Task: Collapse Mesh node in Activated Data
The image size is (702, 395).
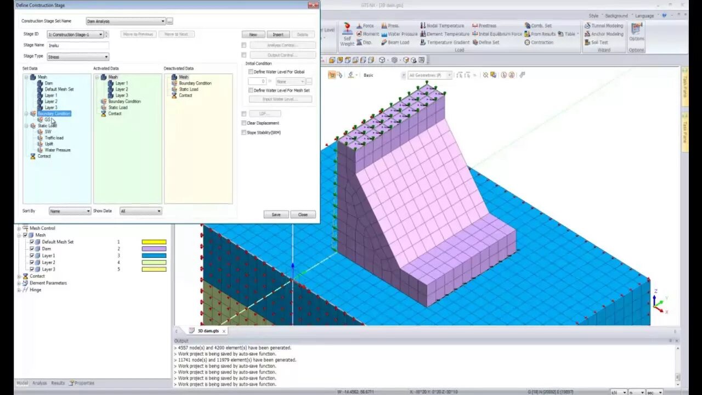Action: (97, 77)
